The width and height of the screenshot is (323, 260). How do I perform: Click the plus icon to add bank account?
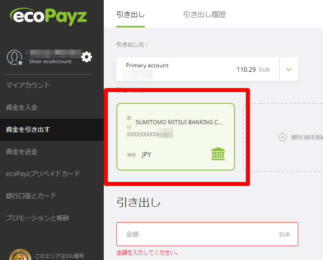point(282,137)
